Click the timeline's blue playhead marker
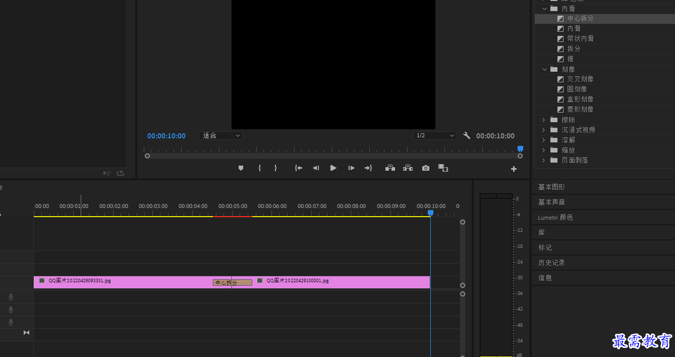675x357 pixels. pyautogui.click(x=430, y=213)
